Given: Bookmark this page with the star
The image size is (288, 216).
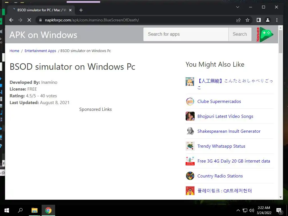Looking at the screenshot, I should [x=247, y=20].
